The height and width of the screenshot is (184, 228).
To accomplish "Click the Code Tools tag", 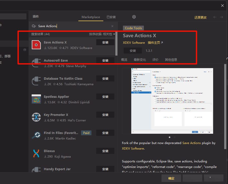I will 133,28.
